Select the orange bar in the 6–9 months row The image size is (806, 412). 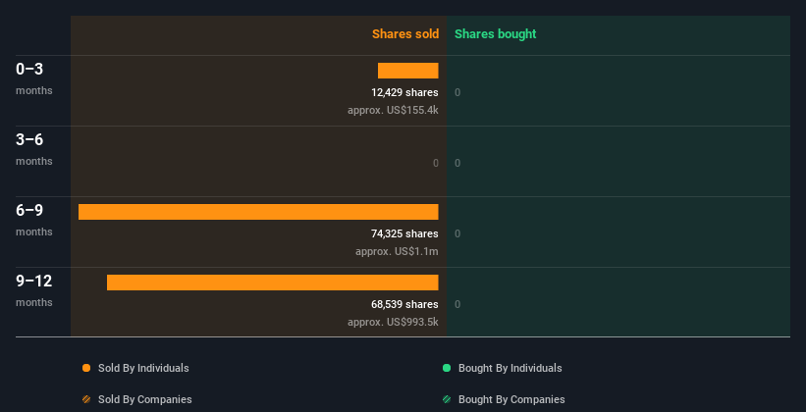(x=258, y=212)
